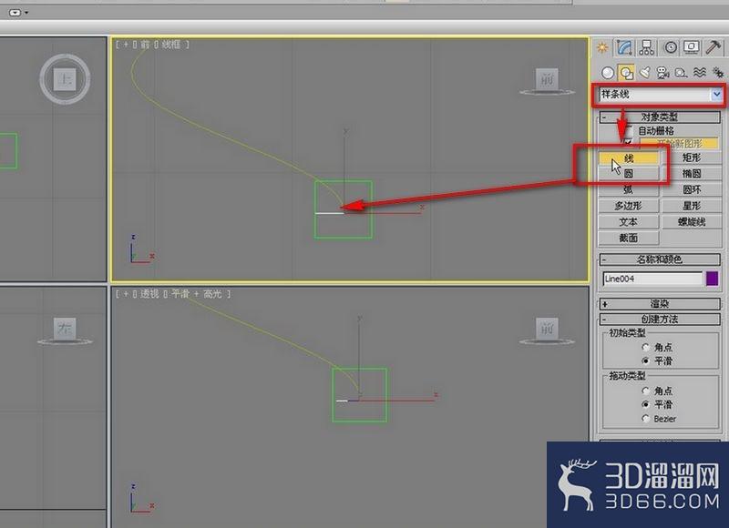Click the 圆环 (Donut) shape button

point(692,189)
